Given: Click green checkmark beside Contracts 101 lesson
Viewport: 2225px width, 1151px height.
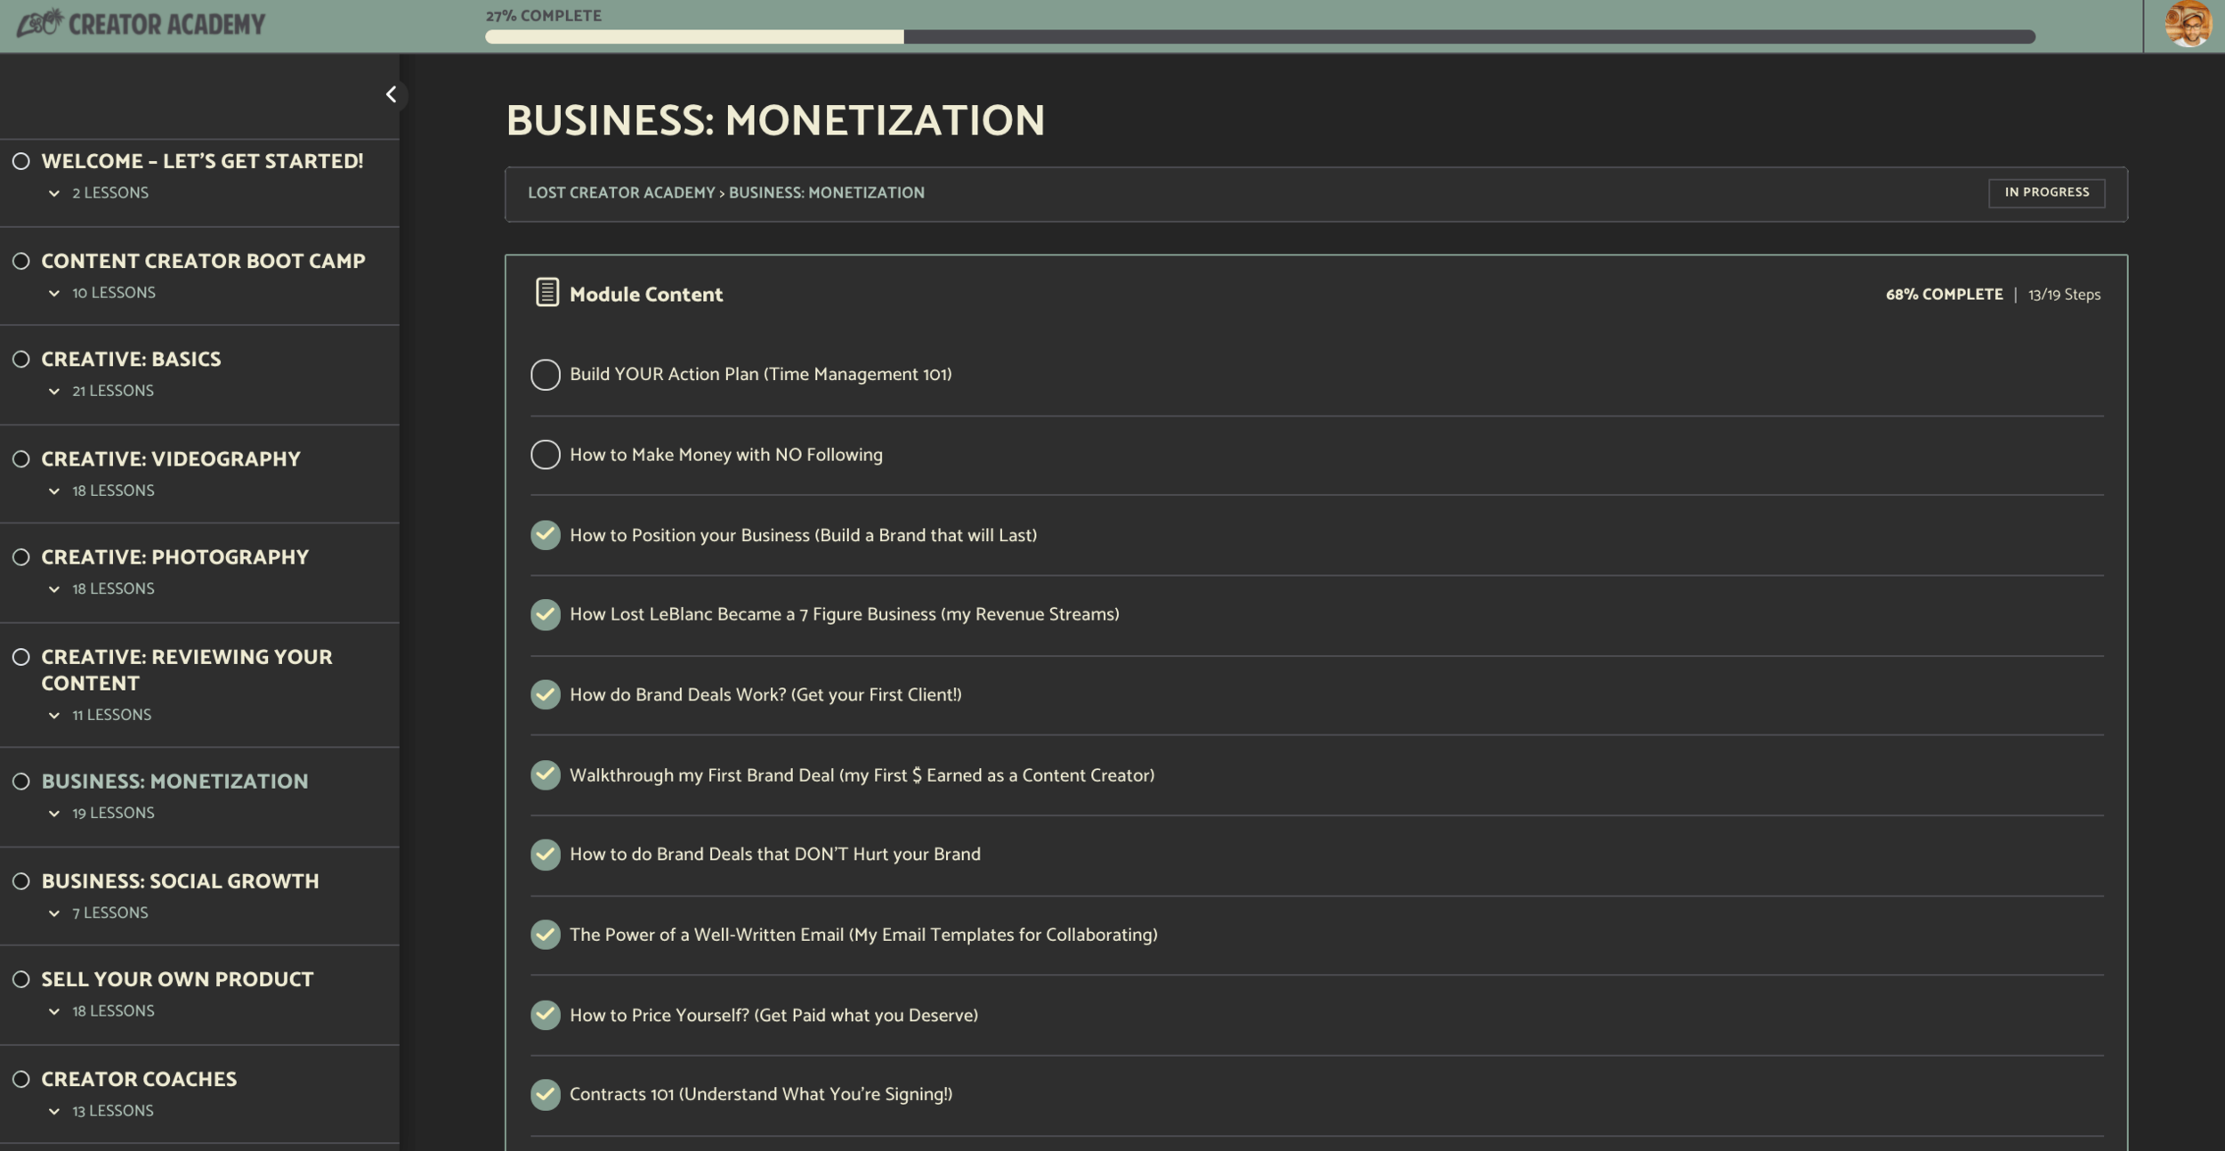Looking at the screenshot, I should pyautogui.click(x=545, y=1094).
